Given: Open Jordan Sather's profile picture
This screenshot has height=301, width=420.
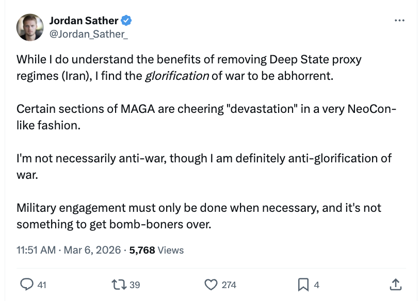Looking at the screenshot, I should [30, 27].
